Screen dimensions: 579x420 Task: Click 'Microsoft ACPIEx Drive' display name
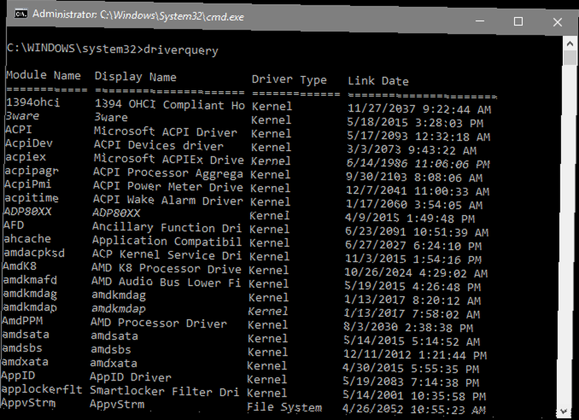coord(168,159)
